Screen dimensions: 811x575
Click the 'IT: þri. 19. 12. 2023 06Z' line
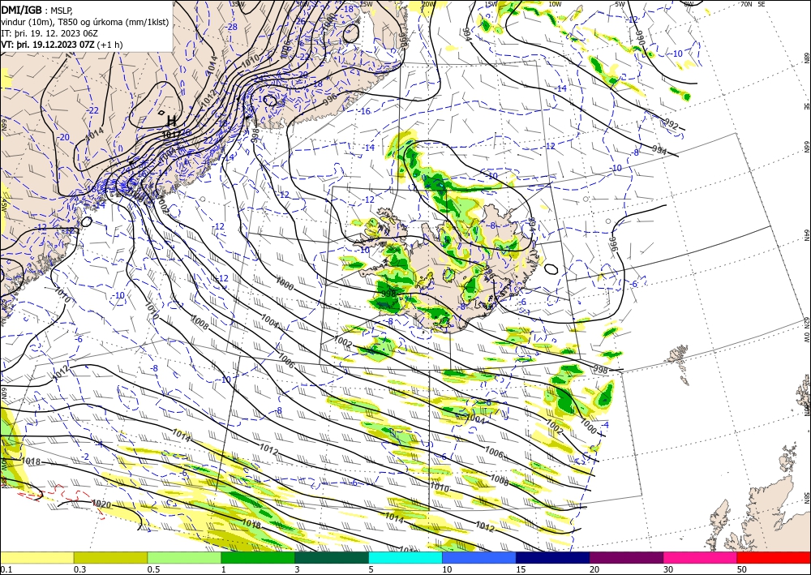point(49,33)
